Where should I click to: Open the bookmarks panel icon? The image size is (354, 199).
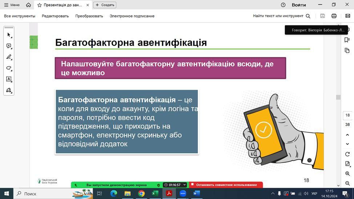tap(347, 40)
